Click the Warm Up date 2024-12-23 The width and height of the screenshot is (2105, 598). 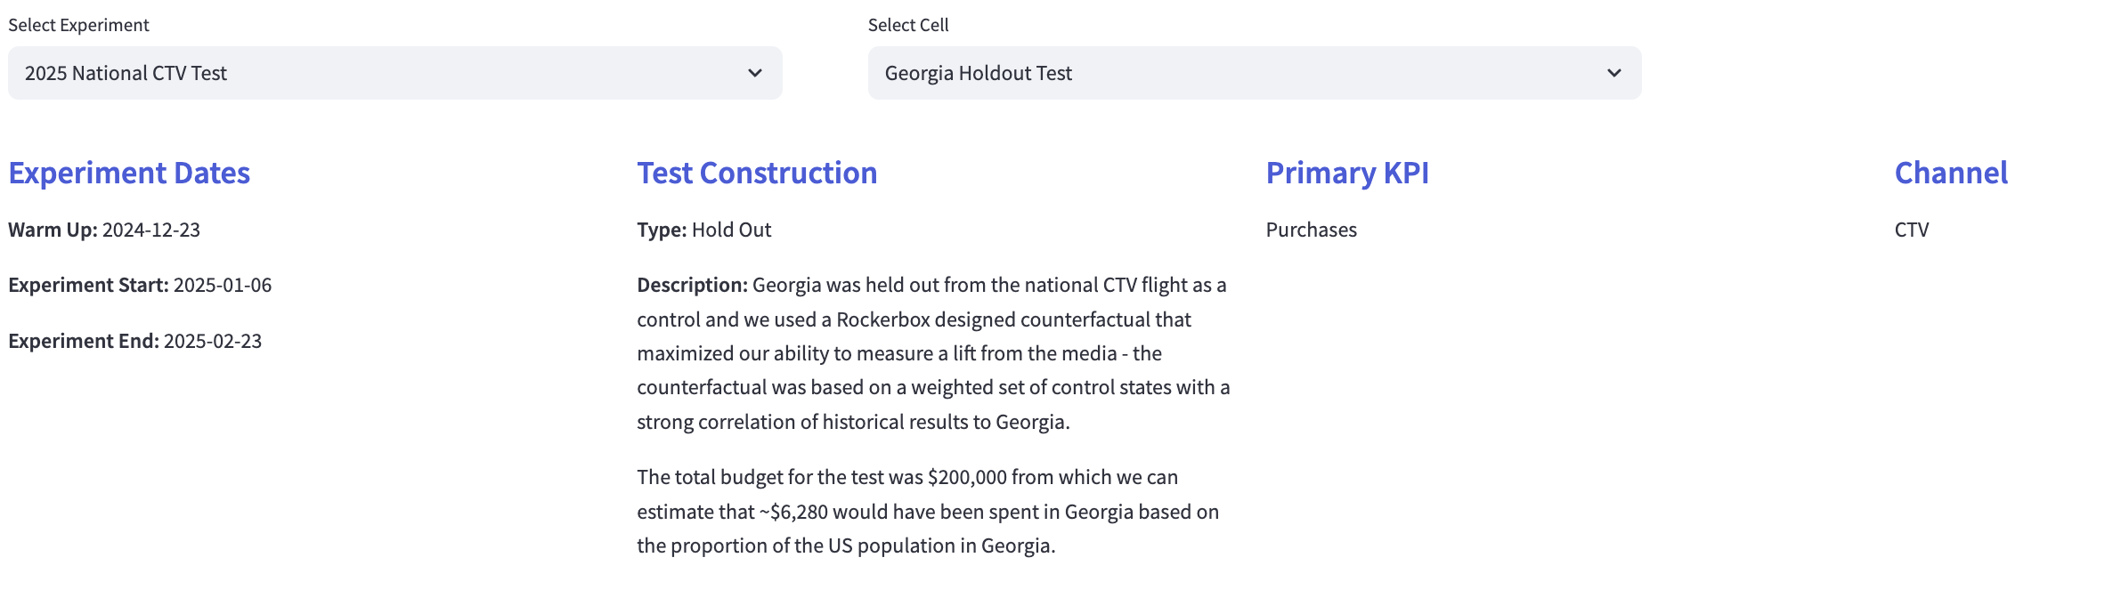[x=151, y=230]
